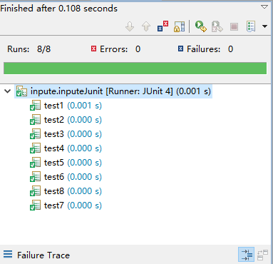273x264 pixels.
Task: Rerun test failures first button
Action: click(217, 26)
